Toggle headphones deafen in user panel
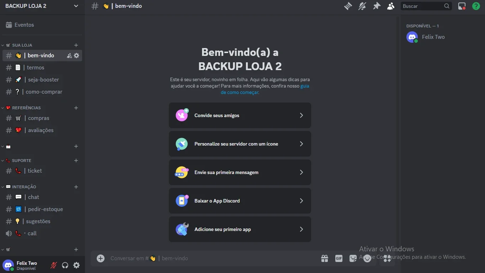This screenshot has width=485, height=273. (65, 265)
